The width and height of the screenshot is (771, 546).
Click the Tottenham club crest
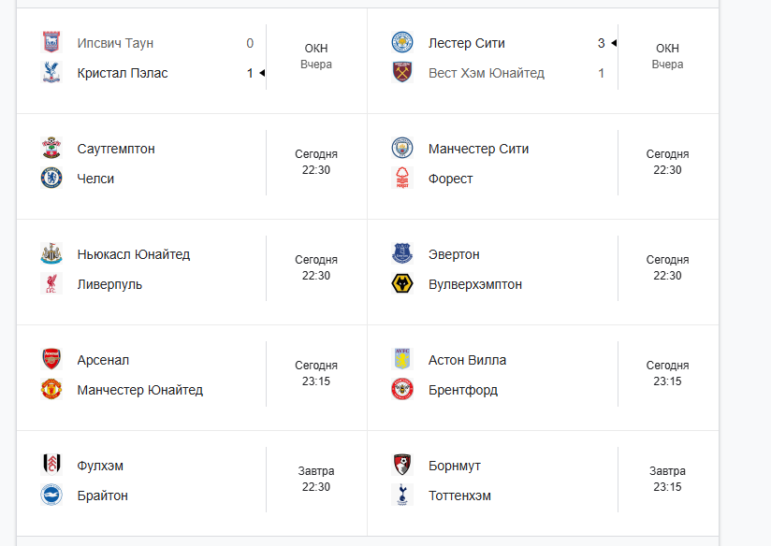point(402,496)
